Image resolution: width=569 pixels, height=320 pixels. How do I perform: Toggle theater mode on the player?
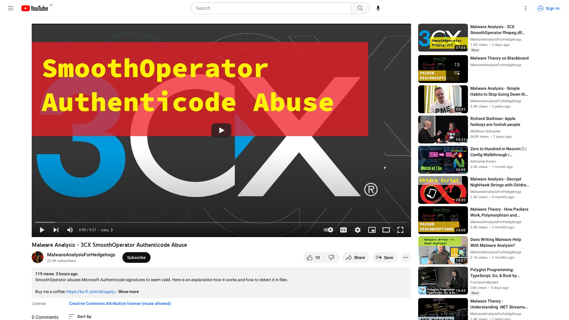click(x=386, y=230)
